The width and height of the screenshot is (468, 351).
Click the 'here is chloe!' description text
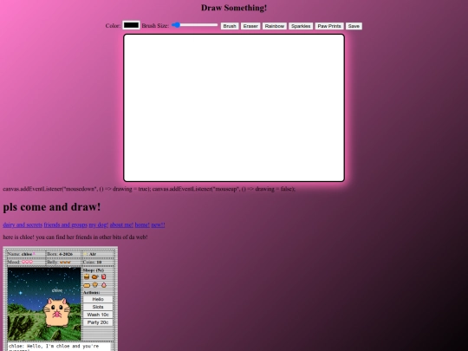(75, 237)
